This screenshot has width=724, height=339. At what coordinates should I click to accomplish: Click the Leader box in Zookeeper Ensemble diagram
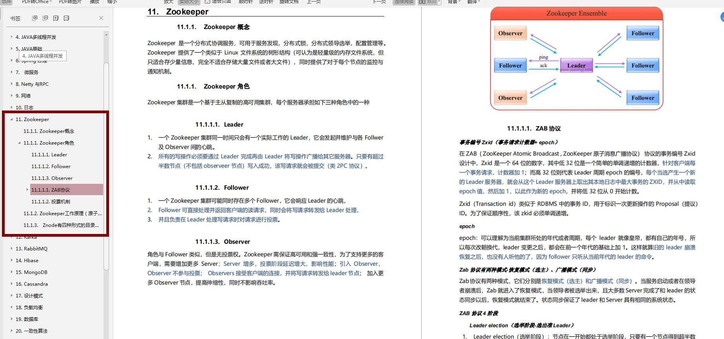click(x=576, y=65)
